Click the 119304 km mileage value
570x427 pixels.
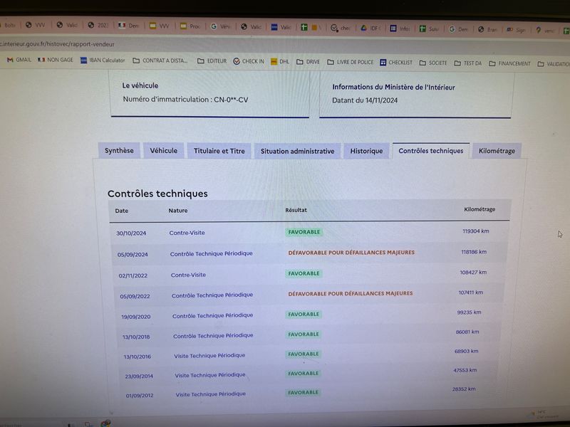475,231
